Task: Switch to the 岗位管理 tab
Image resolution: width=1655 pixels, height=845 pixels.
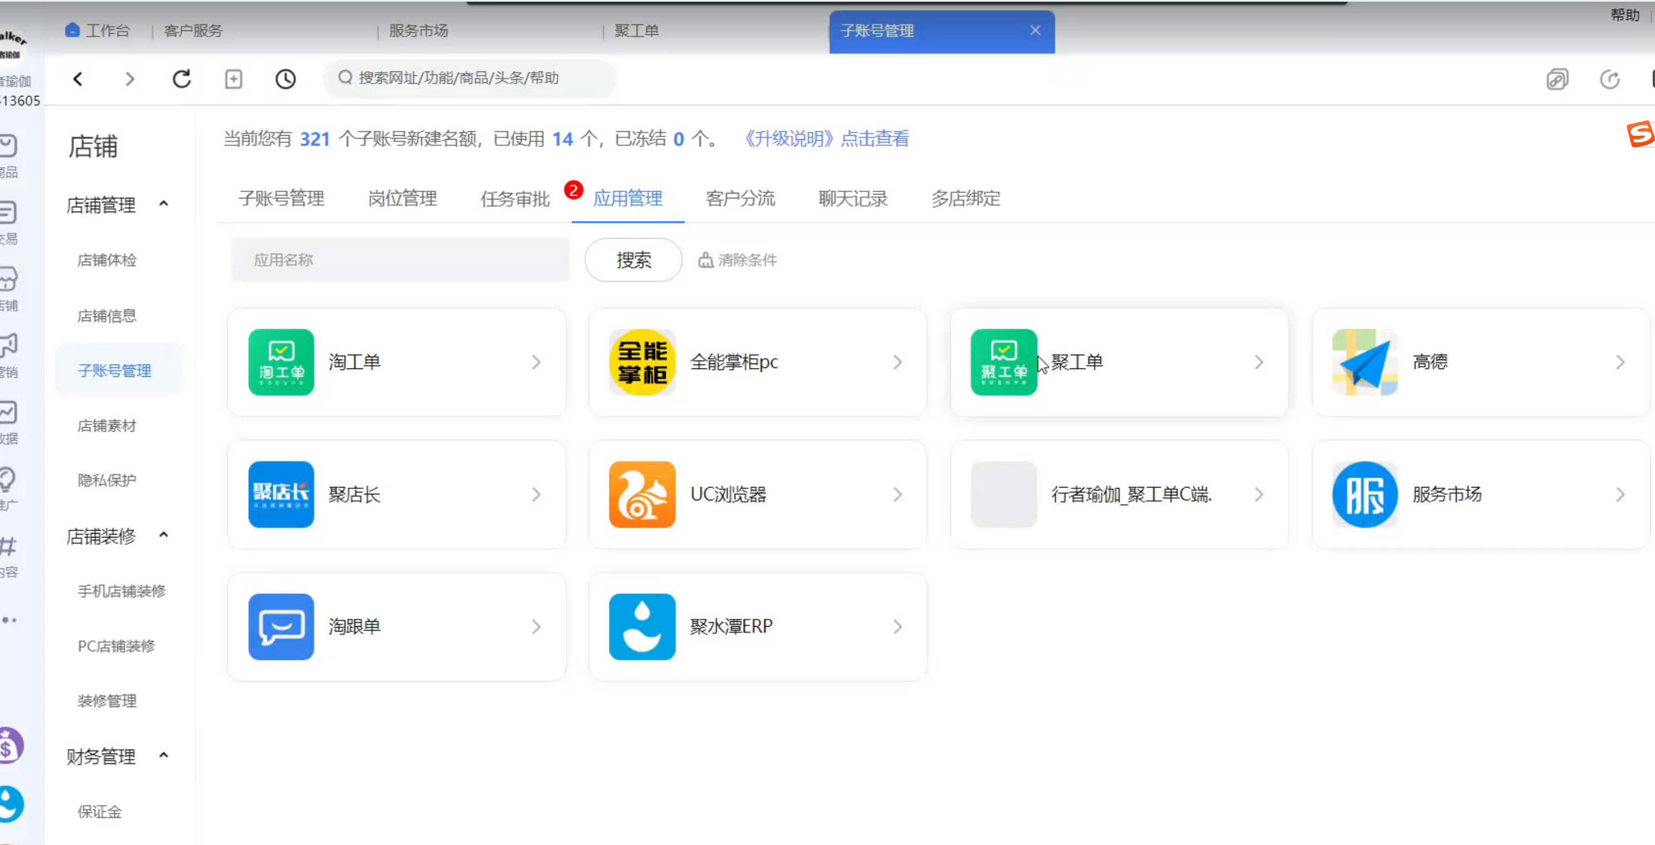Action: (x=402, y=198)
